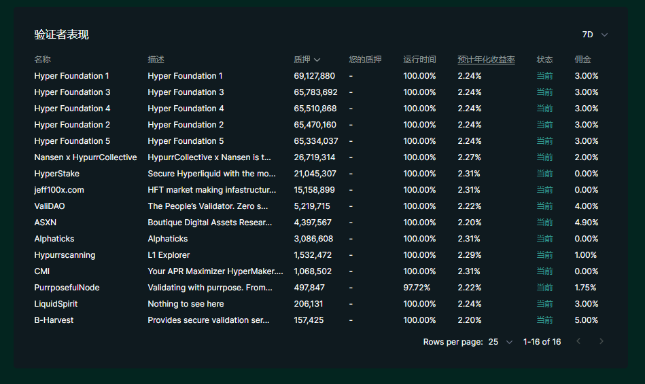
Task: Click the B-Harvest validator name
Action: pyautogui.click(x=54, y=320)
